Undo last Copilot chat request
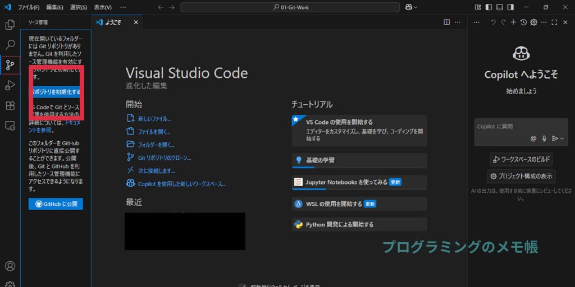This screenshot has height=287, width=575. point(493,22)
